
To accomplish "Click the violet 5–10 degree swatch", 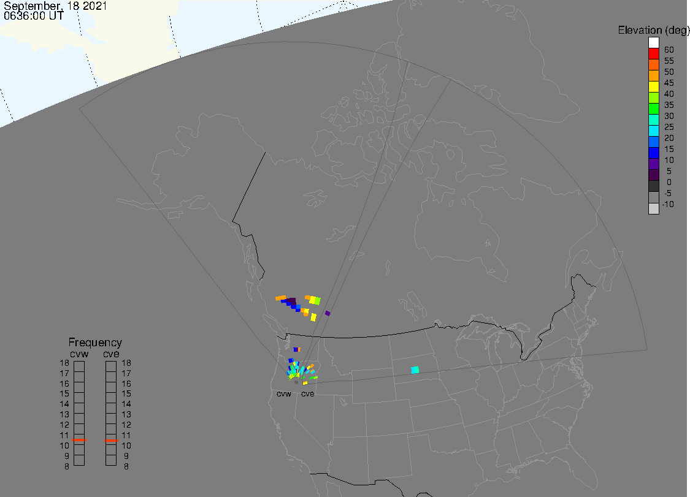I will coord(653,164).
